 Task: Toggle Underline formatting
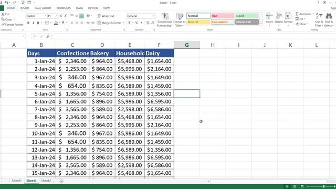pos(38,23)
